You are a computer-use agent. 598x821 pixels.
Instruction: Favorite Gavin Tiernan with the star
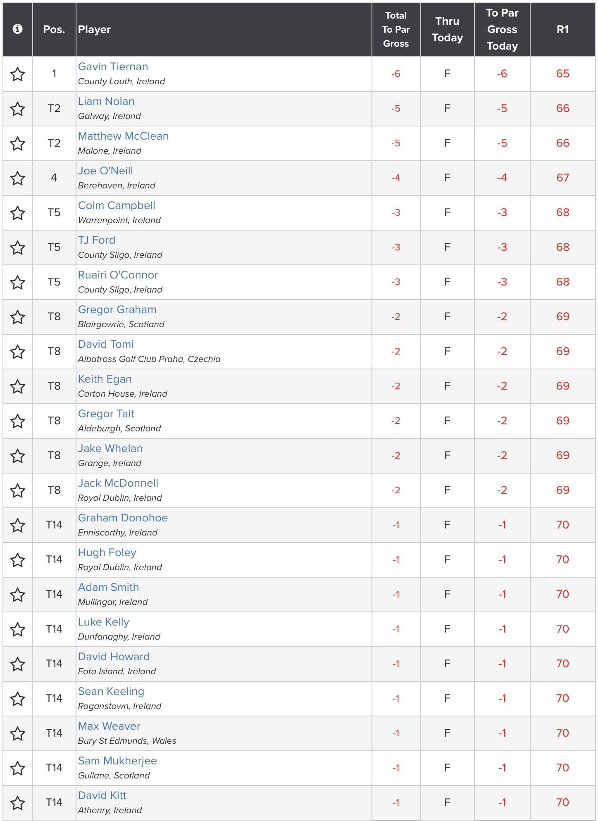click(18, 74)
